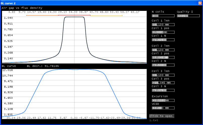The width and height of the screenshot is (203, 125).
Task: Set the Coil 1 pos slider
Action: pos(163,32)
